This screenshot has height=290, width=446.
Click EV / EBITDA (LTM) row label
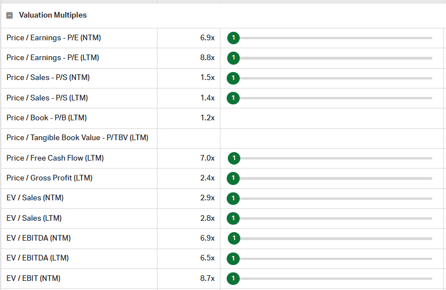pos(37,258)
